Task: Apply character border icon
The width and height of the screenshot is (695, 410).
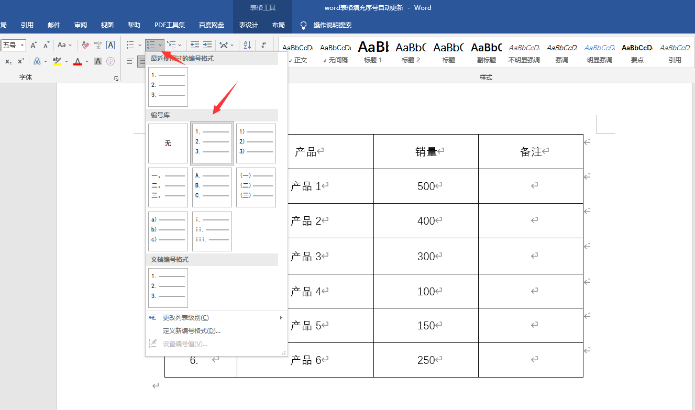Action: (x=111, y=45)
